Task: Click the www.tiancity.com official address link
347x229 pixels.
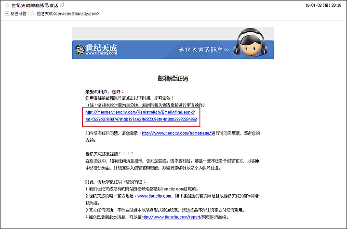Action: pos(154,196)
